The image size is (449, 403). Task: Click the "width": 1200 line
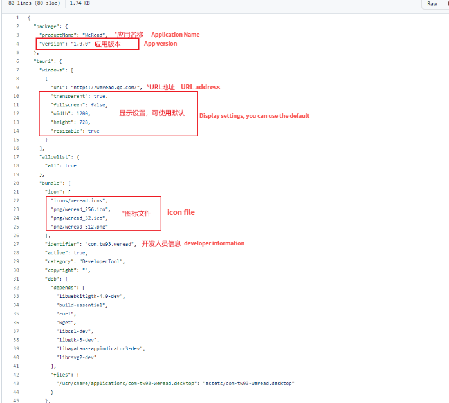click(71, 113)
